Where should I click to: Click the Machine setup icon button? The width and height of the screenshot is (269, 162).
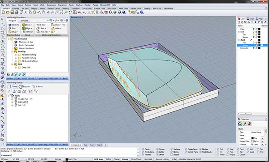(14, 25)
